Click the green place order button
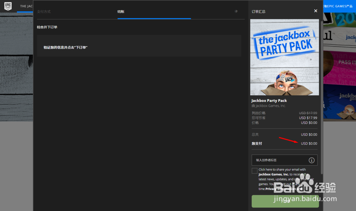The height and width of the screenshot is (211, 356). click(x=285, y=201)
